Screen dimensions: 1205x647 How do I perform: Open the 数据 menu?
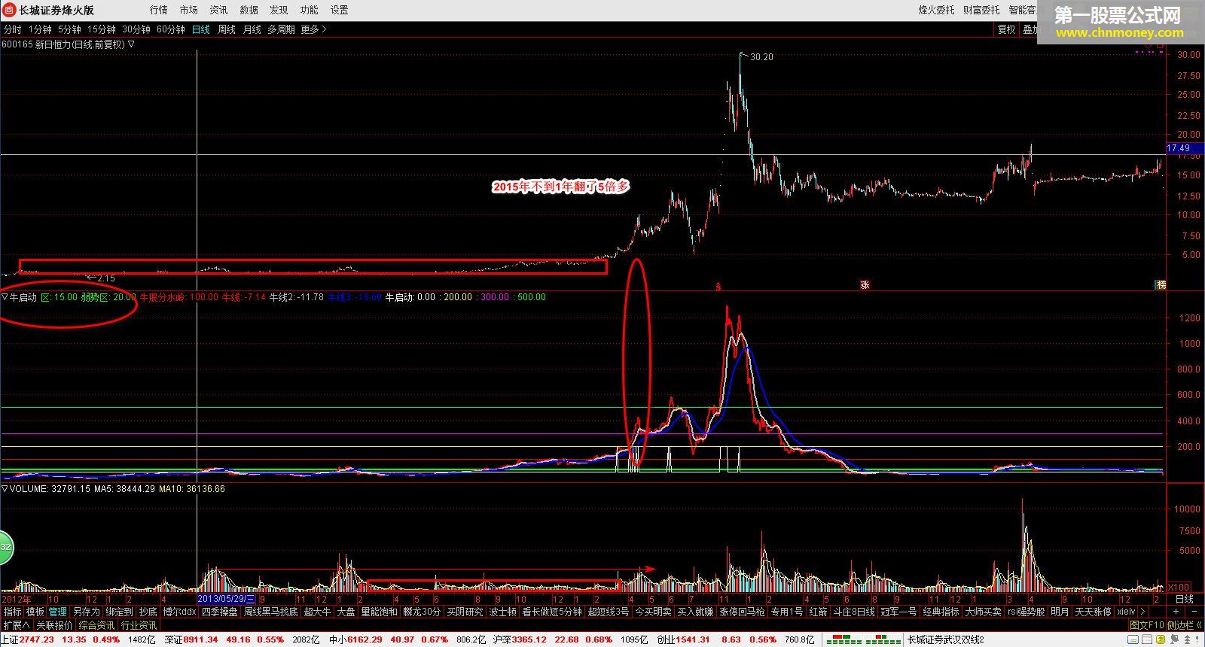[x=249, y=10]
